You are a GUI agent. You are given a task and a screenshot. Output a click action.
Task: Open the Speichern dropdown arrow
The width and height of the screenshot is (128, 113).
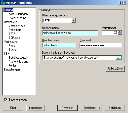(100, 108)
